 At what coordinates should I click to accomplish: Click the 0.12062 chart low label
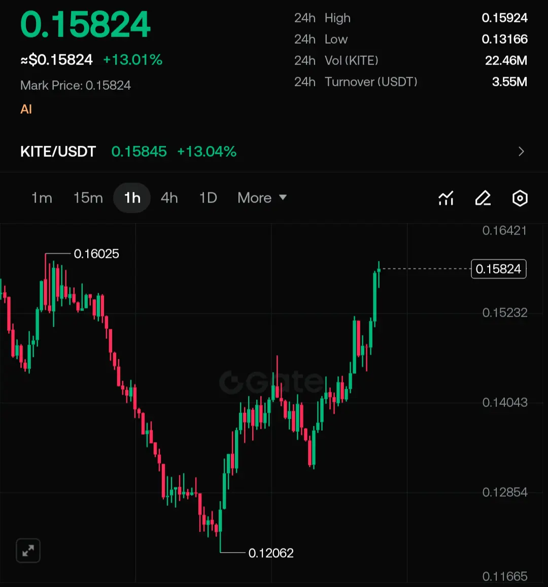(271, 553)
